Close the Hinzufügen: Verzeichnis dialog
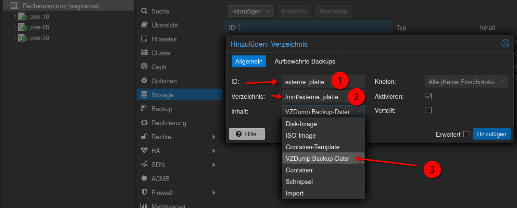Viewport: 517px width, 208px height. (505, 44)
